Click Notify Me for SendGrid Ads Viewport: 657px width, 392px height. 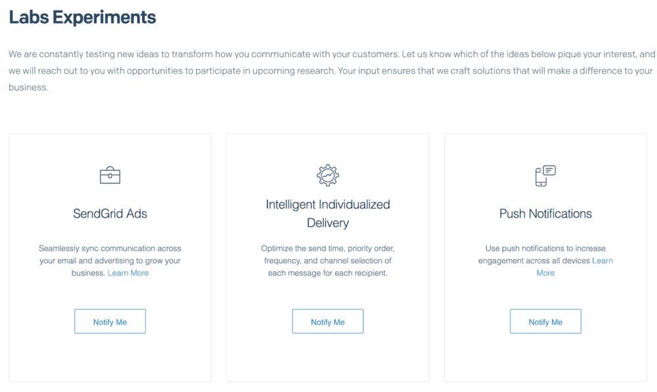coord(110,321)
